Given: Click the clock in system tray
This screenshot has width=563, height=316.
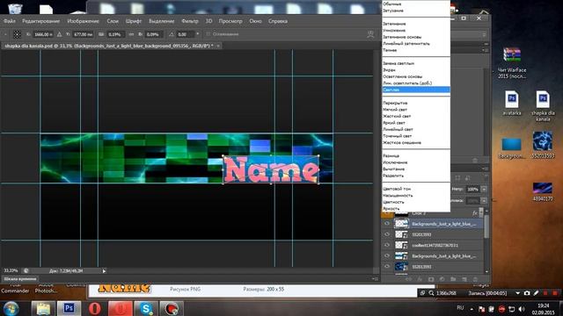Looking at the screenshot, I should click(x=543, y=309).
